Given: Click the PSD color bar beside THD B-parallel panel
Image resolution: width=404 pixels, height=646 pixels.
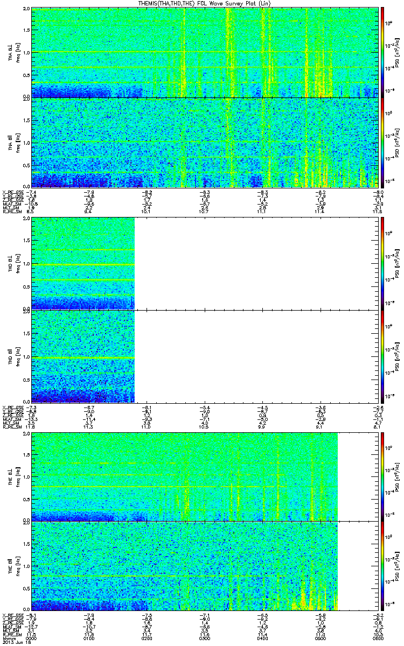Looking at the screenshot, I should coord(383,356).
